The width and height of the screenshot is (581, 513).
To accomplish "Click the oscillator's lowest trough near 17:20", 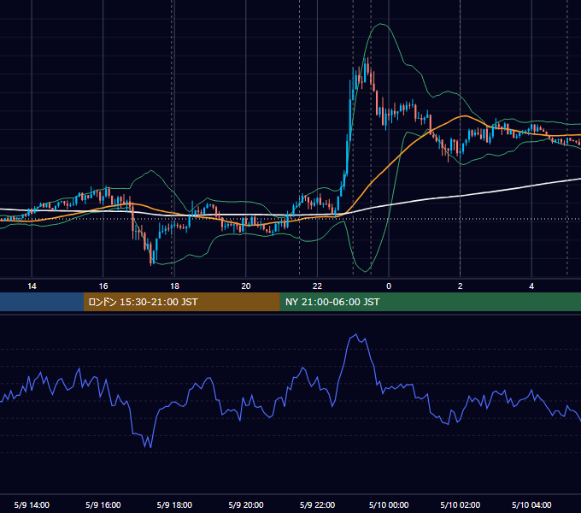I will click(150, 446).
